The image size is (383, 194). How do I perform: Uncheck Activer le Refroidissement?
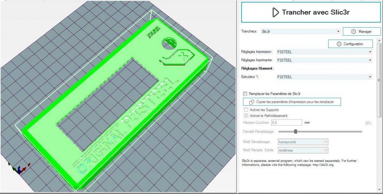(246, 116)
